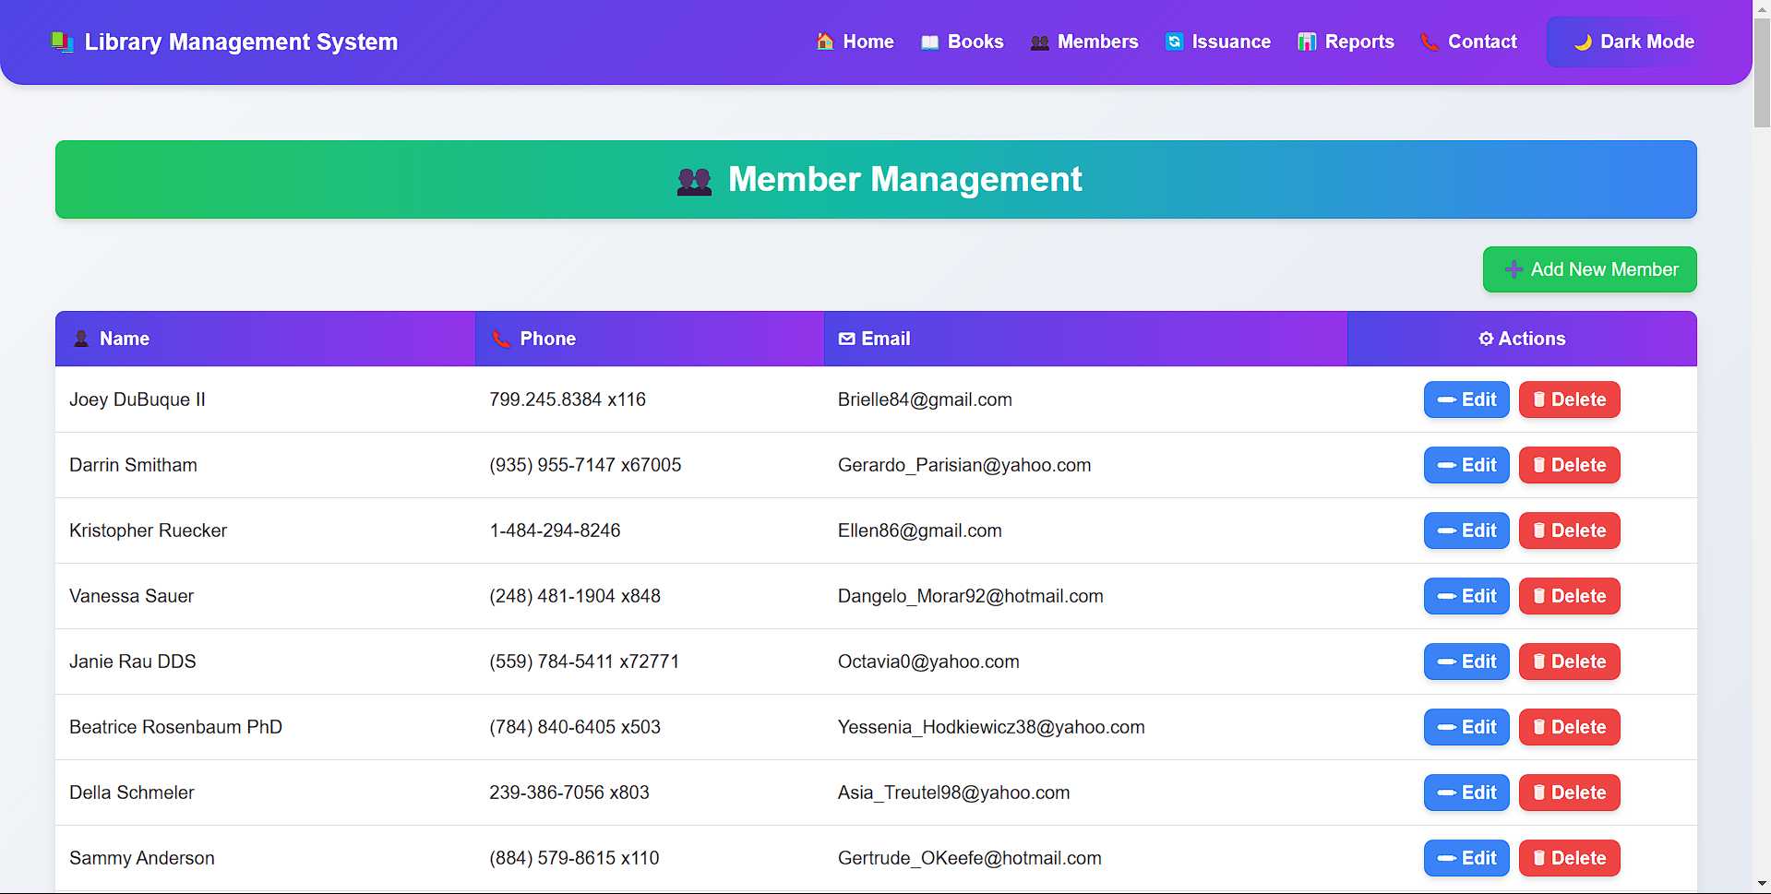This screenshot has width=1771, height=894.
Task: Click the Member Management heading
Action: click(x=904, y=179)
